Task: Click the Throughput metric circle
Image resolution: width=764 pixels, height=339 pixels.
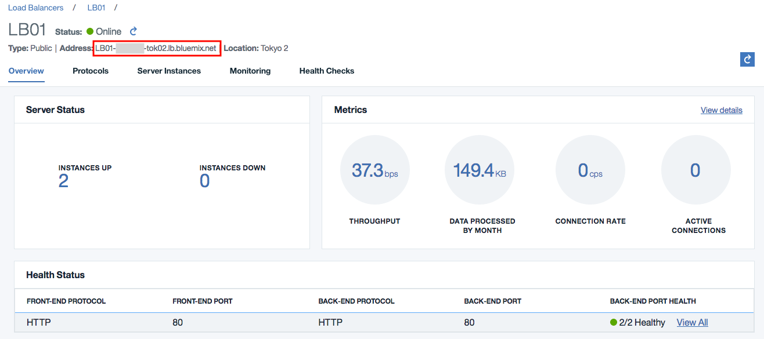Action: click(x=374, y=169)
